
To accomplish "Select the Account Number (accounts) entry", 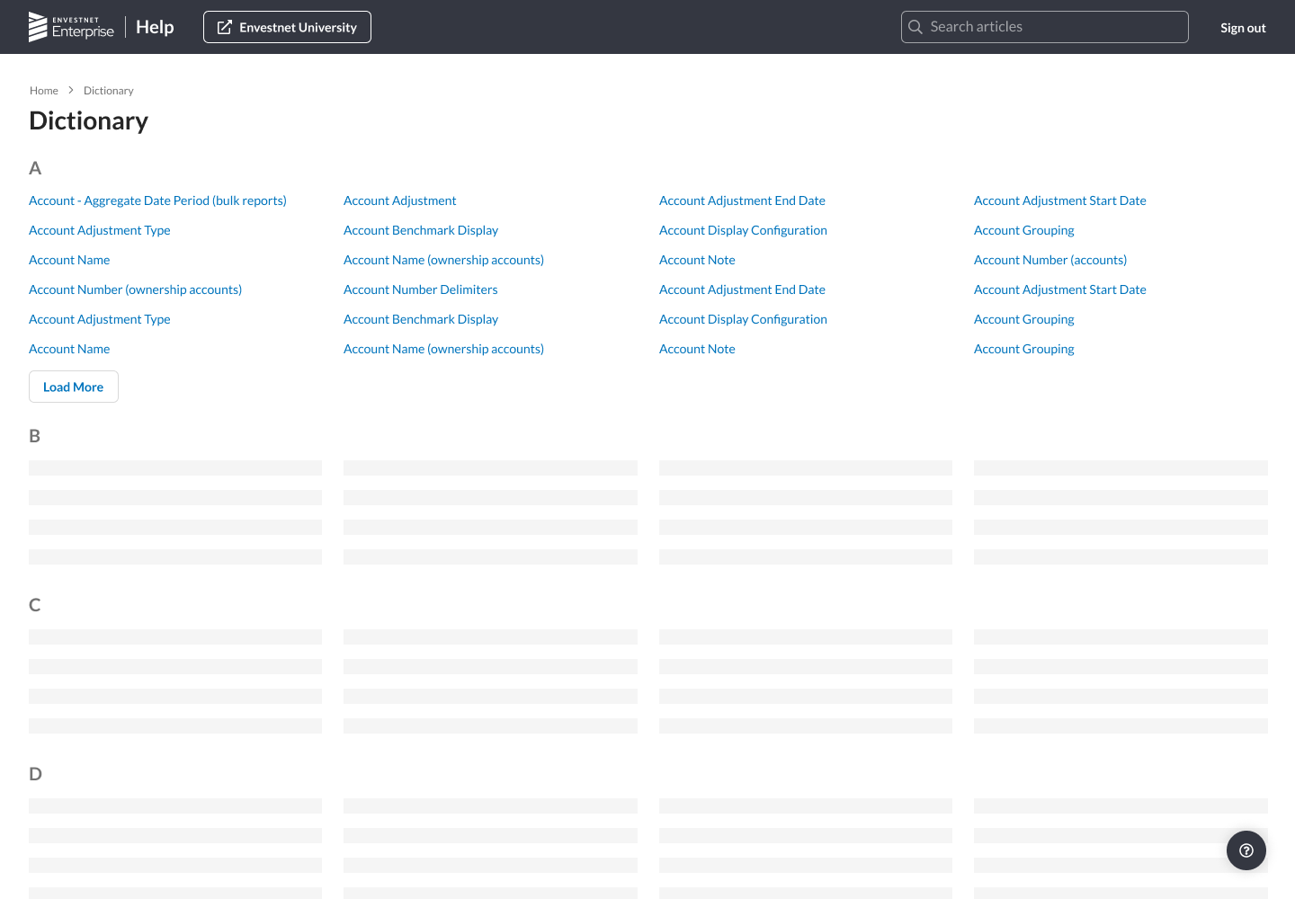I will click(1049, 260).
